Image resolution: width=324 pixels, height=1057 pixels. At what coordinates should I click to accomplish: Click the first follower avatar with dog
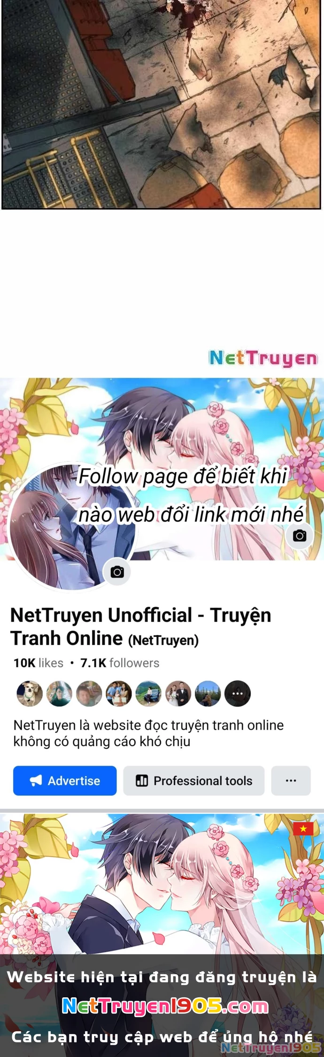pos(30,693)
